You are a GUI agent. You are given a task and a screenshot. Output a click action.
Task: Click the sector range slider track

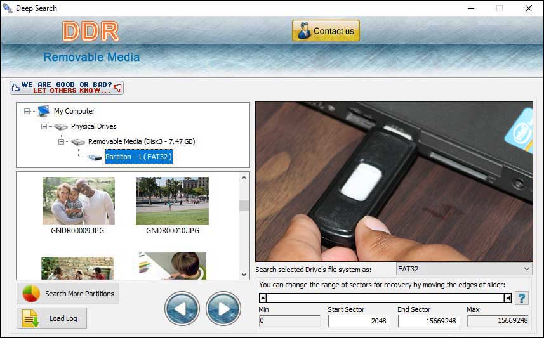[x=385, y=298]
